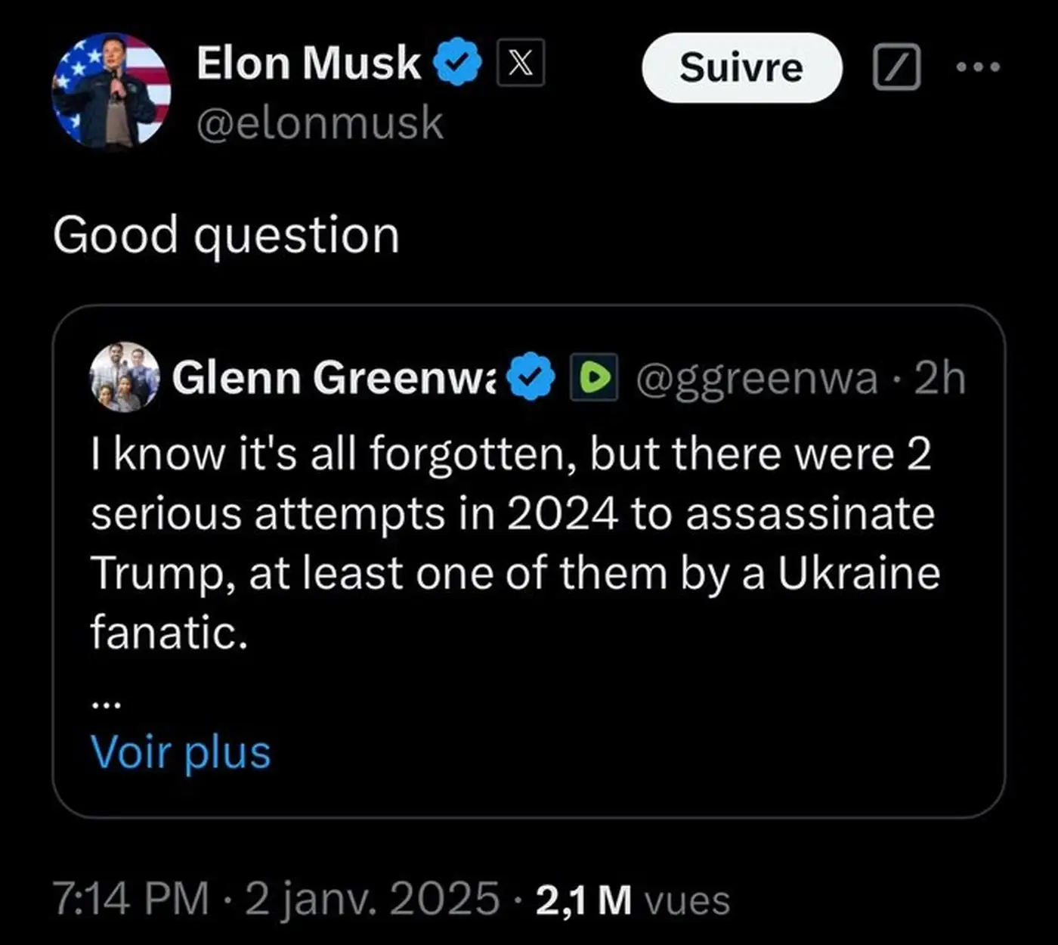Open the quoted post about 2024 attempts
The width and height of the screenshot is (1058, 945).
click(x=514, y=543)
